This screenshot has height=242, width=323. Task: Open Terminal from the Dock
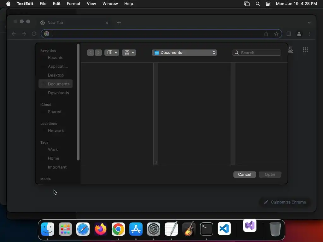click(x=207, y=229)
